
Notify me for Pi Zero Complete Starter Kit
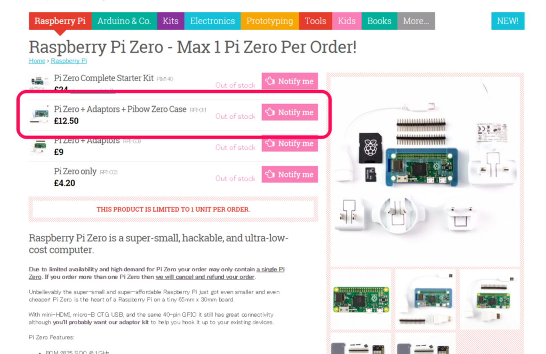click(290, 81)
